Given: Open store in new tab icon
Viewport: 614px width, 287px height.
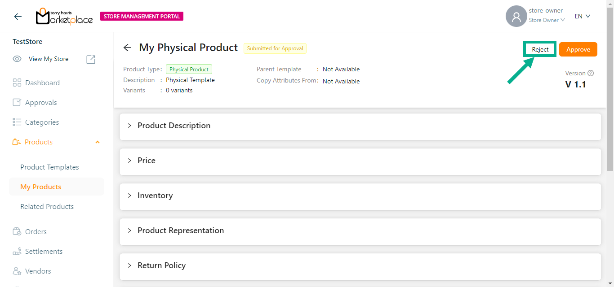Looking at the screenshot, I should click(91, 59).
